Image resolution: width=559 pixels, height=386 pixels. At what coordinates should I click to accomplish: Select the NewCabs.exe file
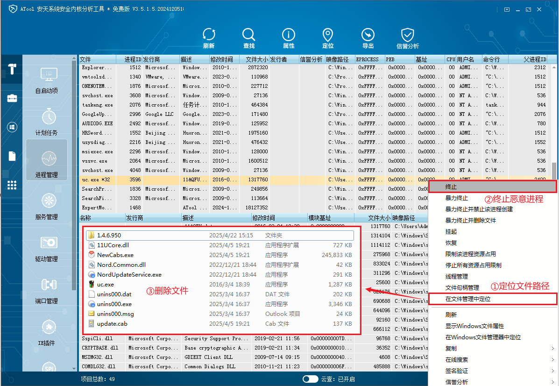(x=220, y=255)
